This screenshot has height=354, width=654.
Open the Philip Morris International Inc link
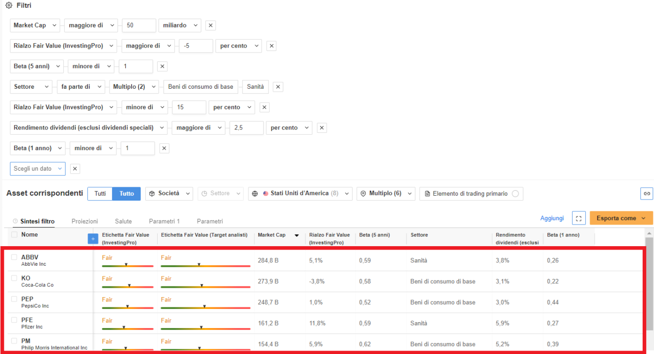pos(54,348)
